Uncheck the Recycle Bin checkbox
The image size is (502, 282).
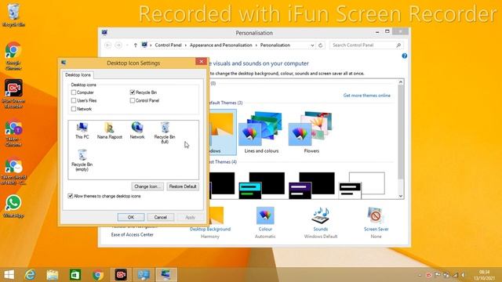pos(133,92)
